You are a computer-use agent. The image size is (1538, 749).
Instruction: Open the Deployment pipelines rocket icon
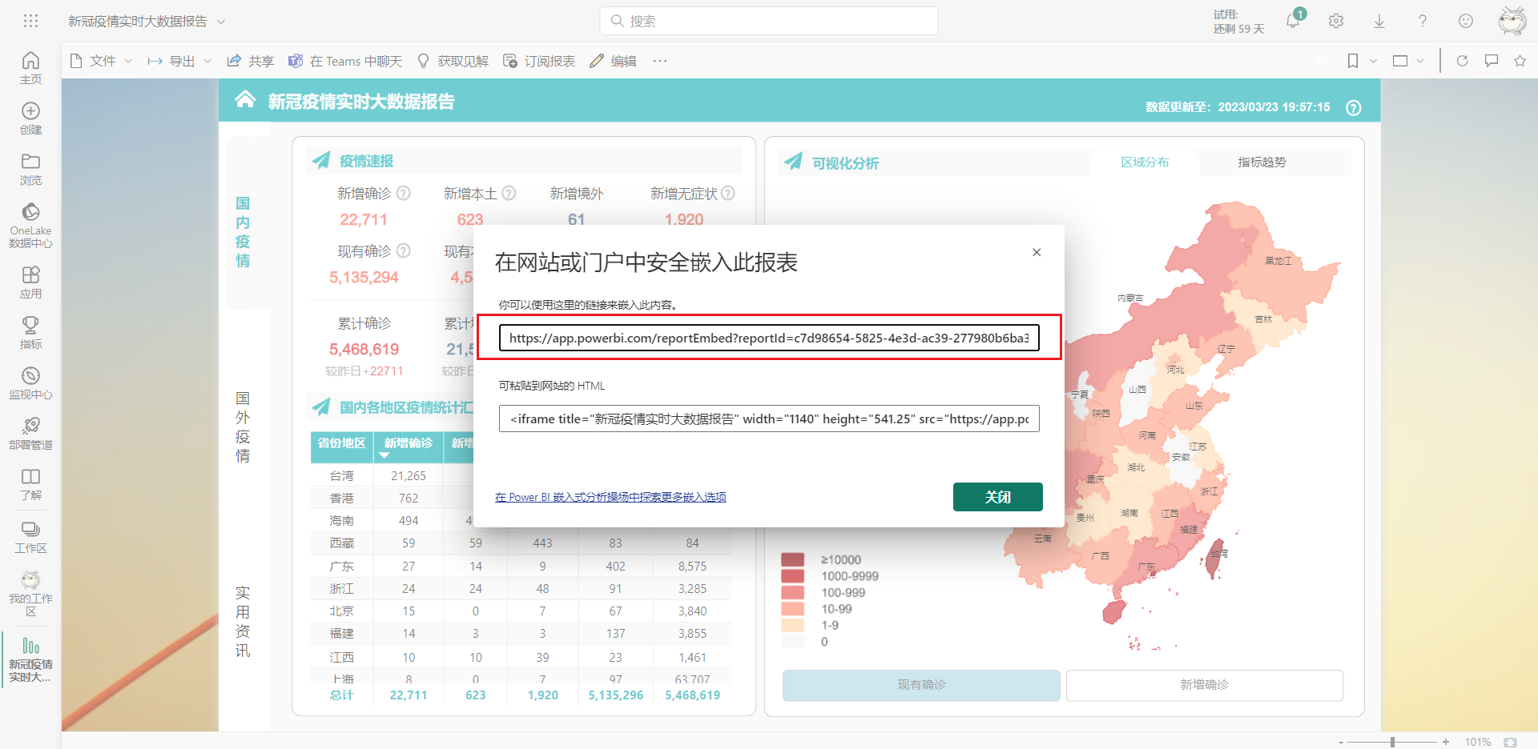pyautogui.click(x=30, y=426)
